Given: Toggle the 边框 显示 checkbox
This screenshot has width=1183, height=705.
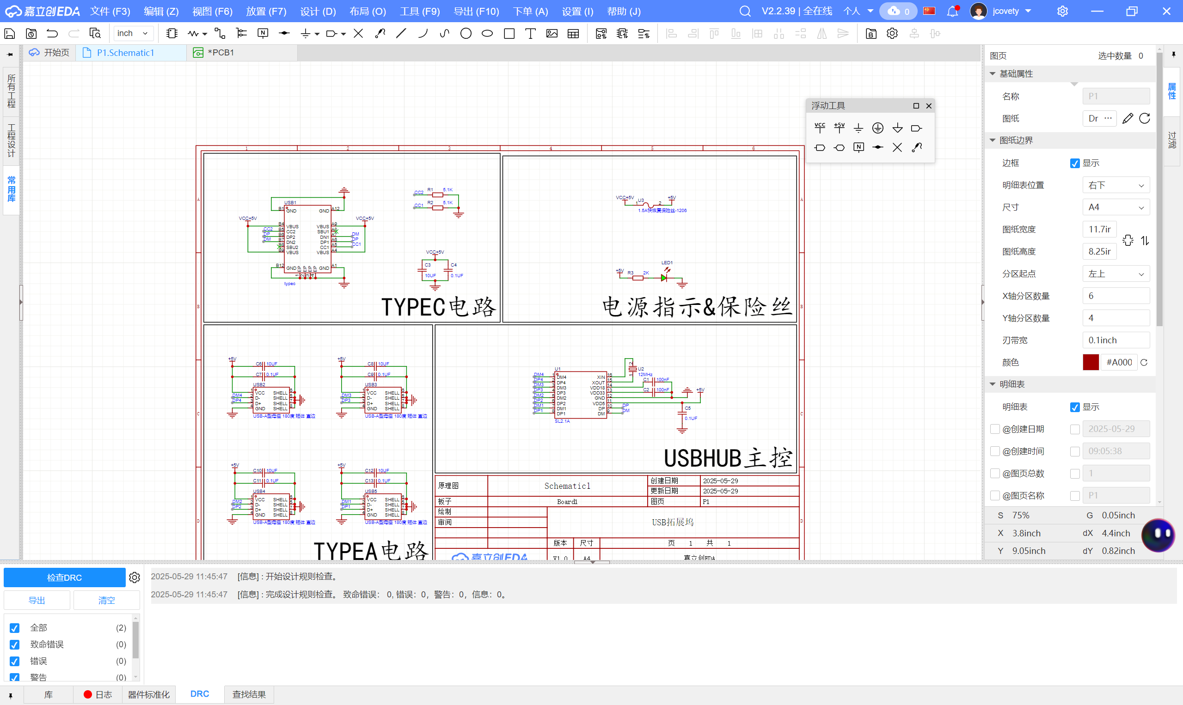Looking at the screenshot, I should 1075,164.
